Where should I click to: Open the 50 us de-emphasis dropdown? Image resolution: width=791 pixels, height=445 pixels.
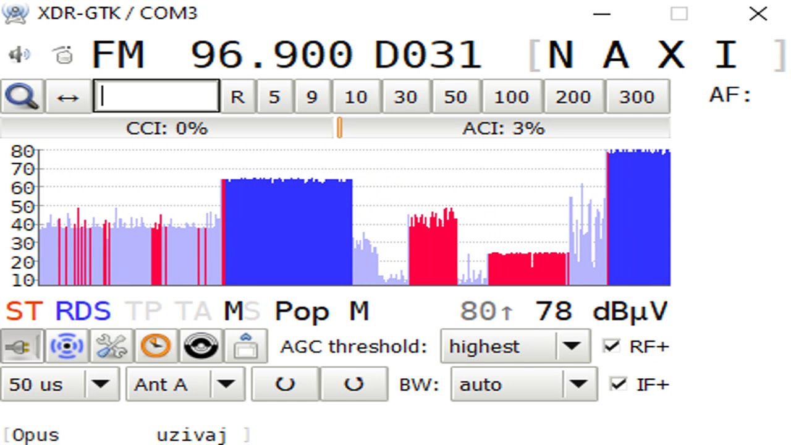[61, 384]
